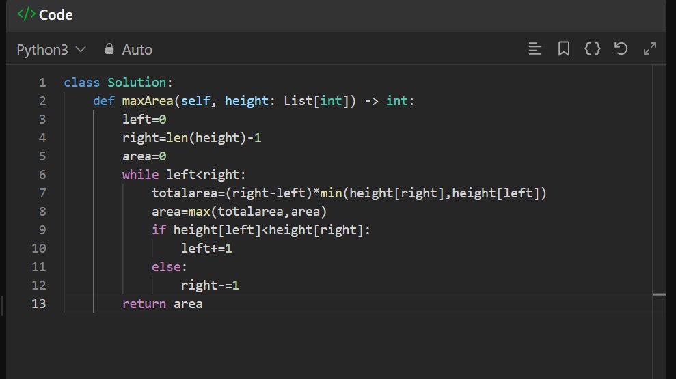Click the 'min' call on line 7
Screen dimensions: 676x379
pyautogui.click(x=331, y=193)
